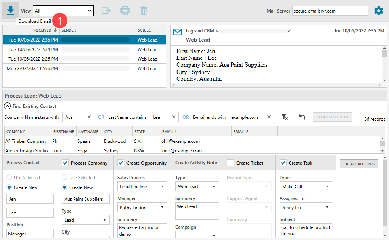Click the undo arrow icon in filter bar
This screenshot has width=389, height=240.
[x=302, y=117]
